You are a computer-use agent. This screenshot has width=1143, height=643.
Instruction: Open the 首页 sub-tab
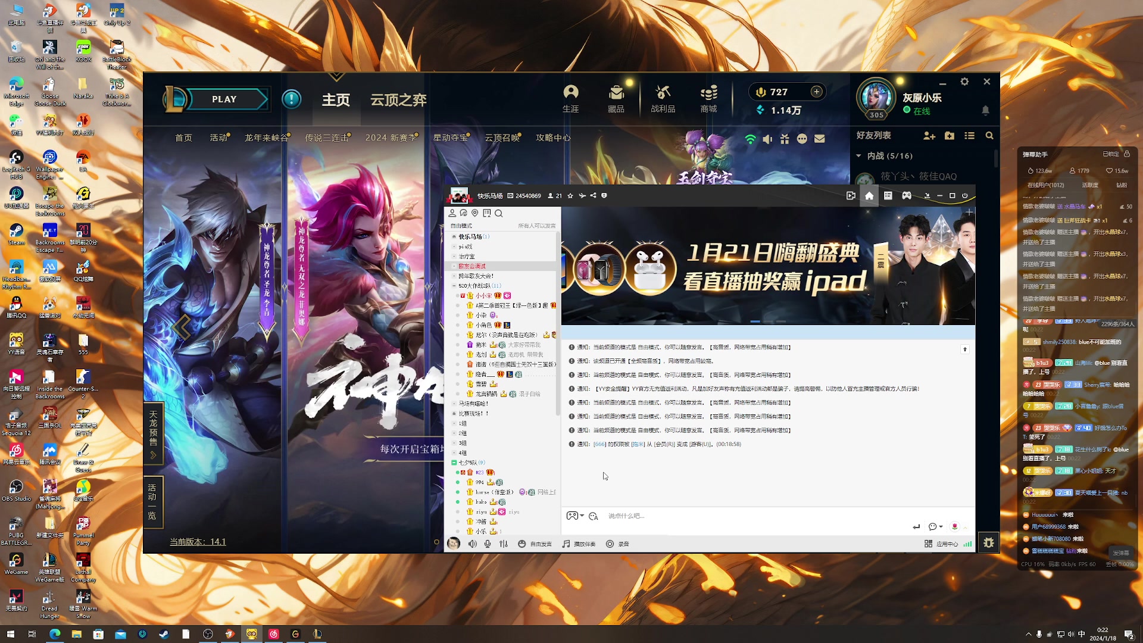tap(183, 138)
